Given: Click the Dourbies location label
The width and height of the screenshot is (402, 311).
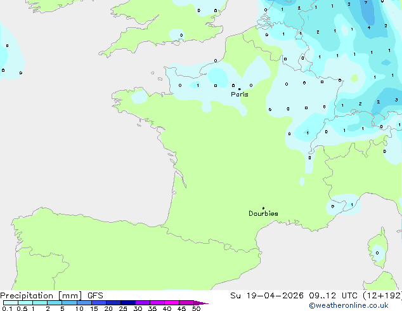Looking at the screenshot, I should (263, 213).
